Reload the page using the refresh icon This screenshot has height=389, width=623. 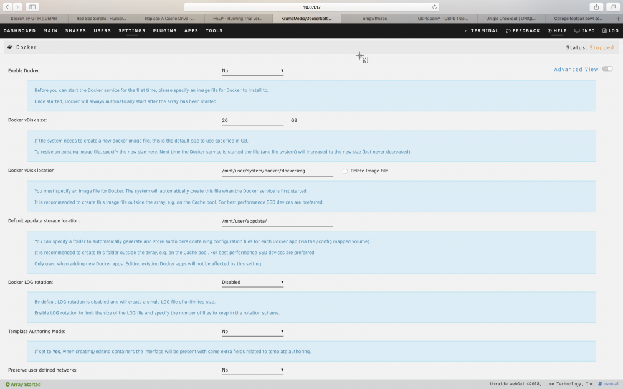[434, 7]
